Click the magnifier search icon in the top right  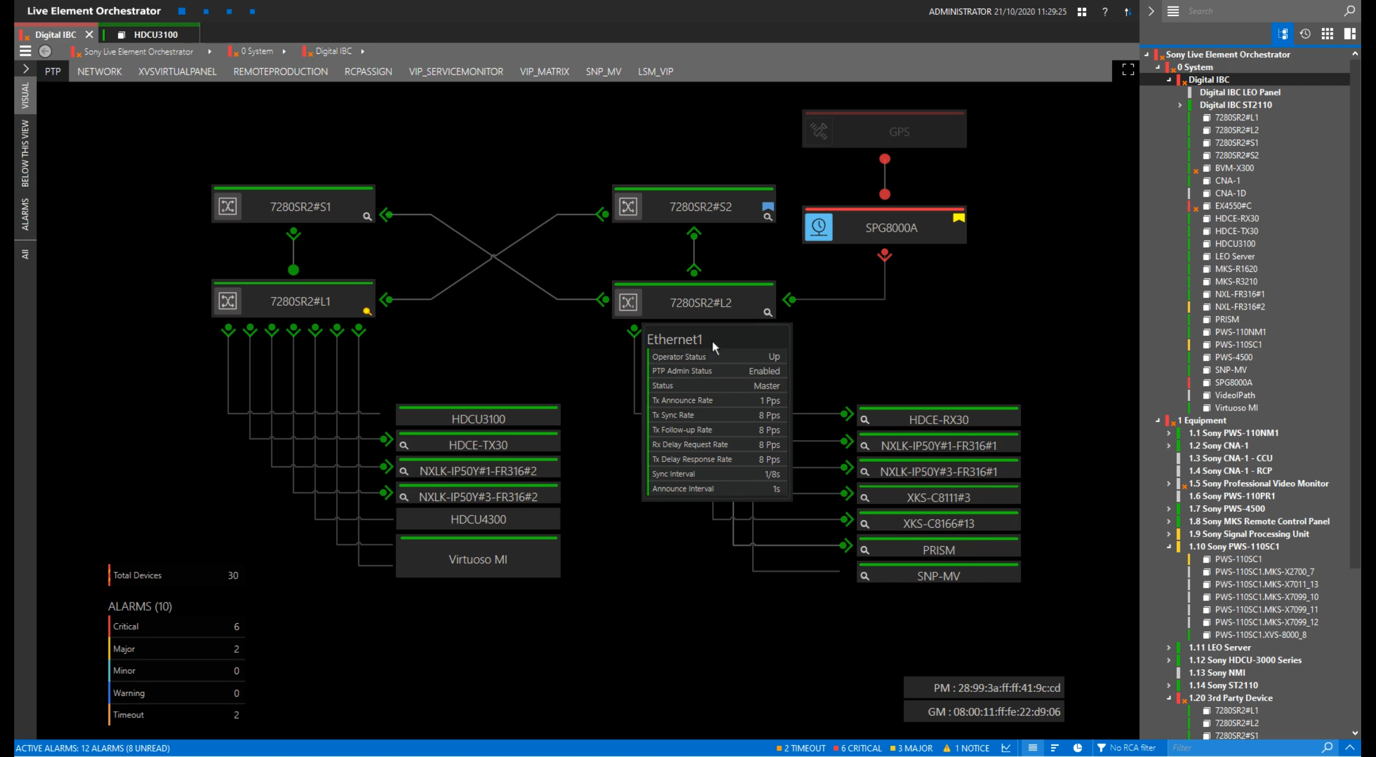pos(1349,11)
